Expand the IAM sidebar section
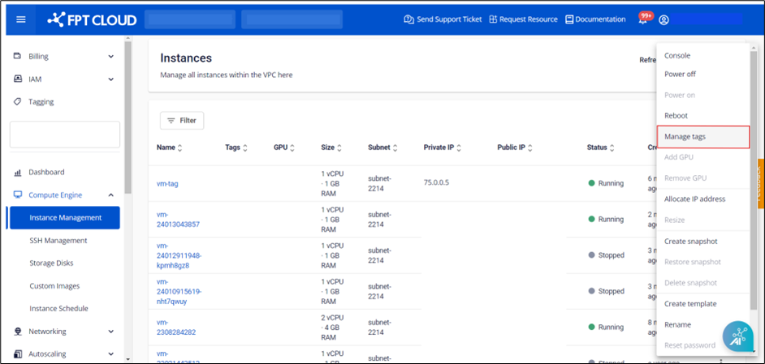Image resolution: width=765 pixels, height=364 pixels. [x=110, y=79]
